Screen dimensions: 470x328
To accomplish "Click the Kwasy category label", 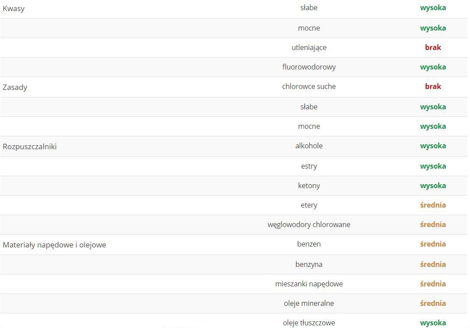I will (14, 8).
